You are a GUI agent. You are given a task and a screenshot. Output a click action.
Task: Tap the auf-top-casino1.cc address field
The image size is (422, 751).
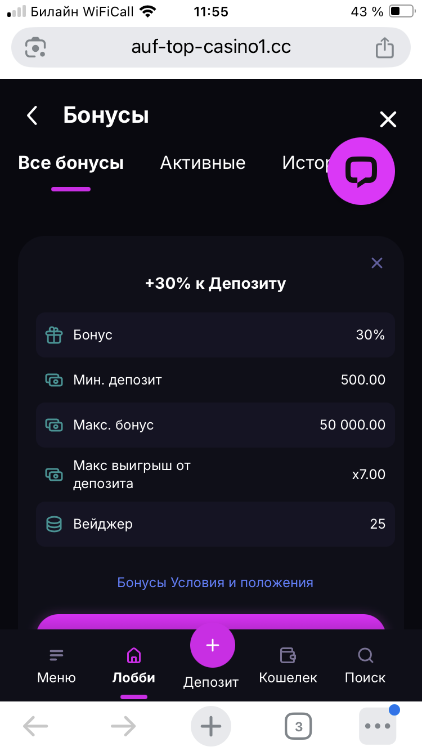211,47
